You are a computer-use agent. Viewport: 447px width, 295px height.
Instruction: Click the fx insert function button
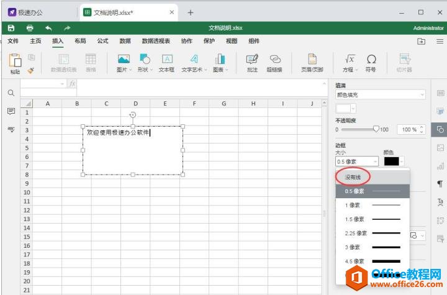tap(72, 84)
